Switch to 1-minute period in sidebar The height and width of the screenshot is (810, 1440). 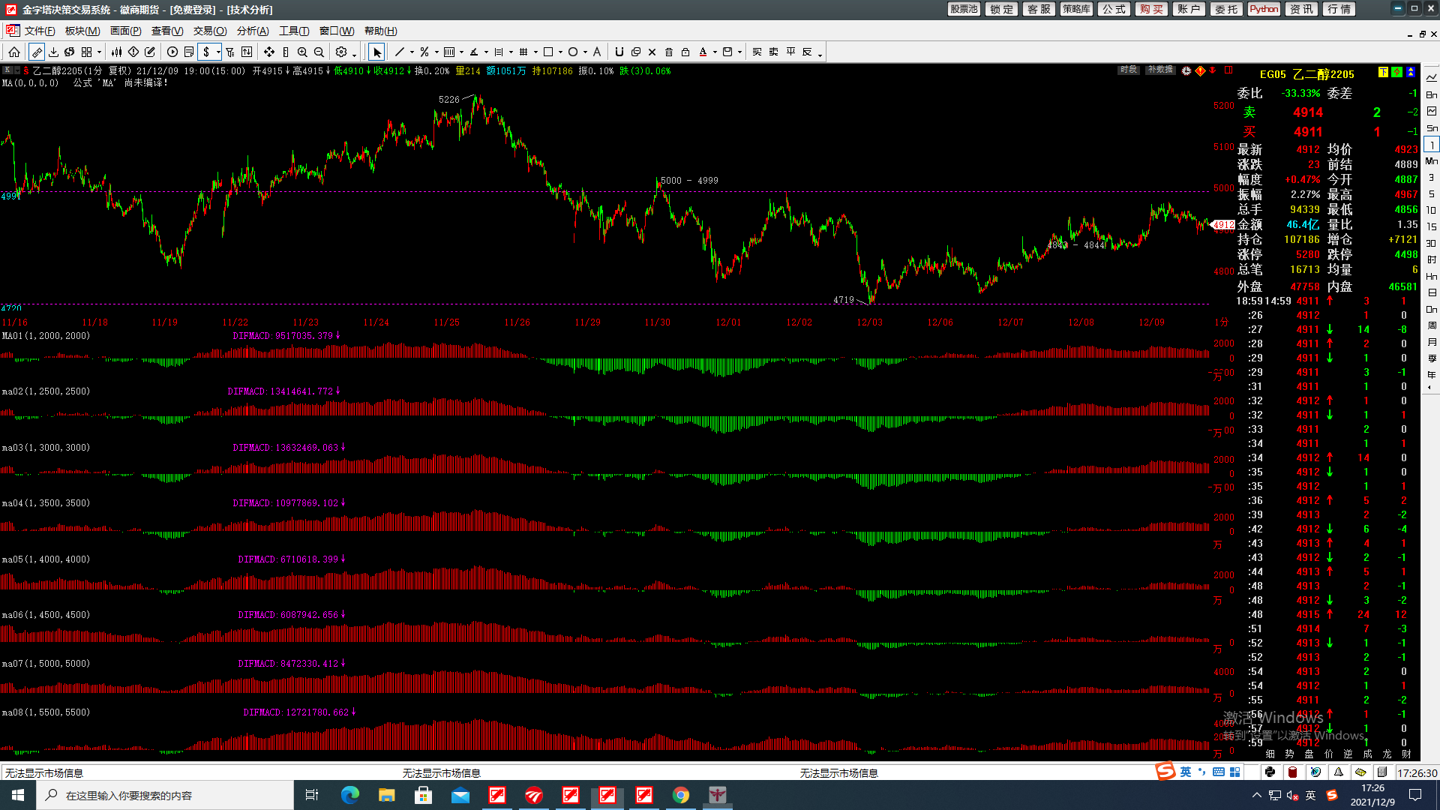(1432, 145)
